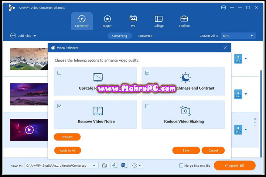Click the Reduce Video Shaking camera icon

click(185, 111)
